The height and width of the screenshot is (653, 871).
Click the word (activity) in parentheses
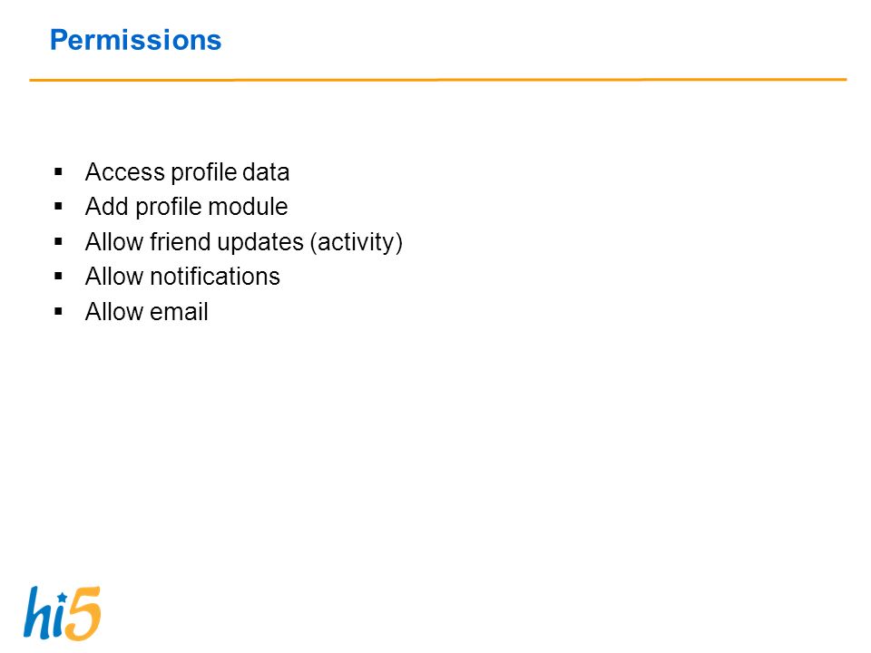[x=356, y=243]
